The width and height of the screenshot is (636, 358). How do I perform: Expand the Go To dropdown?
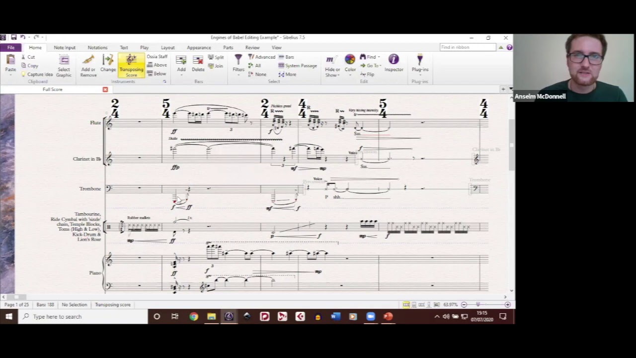(x=380, y=66)
